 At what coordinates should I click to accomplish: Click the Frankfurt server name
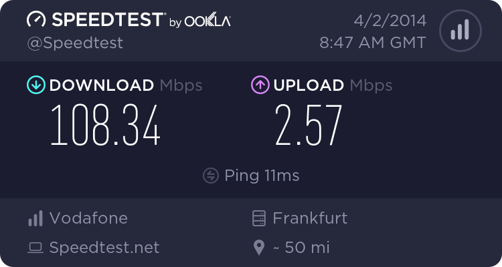pos(310,218)
